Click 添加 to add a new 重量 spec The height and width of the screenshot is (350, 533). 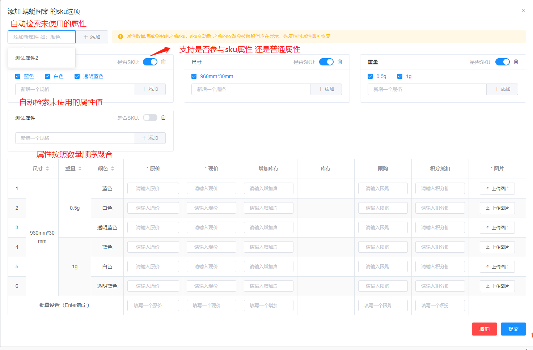502,89
